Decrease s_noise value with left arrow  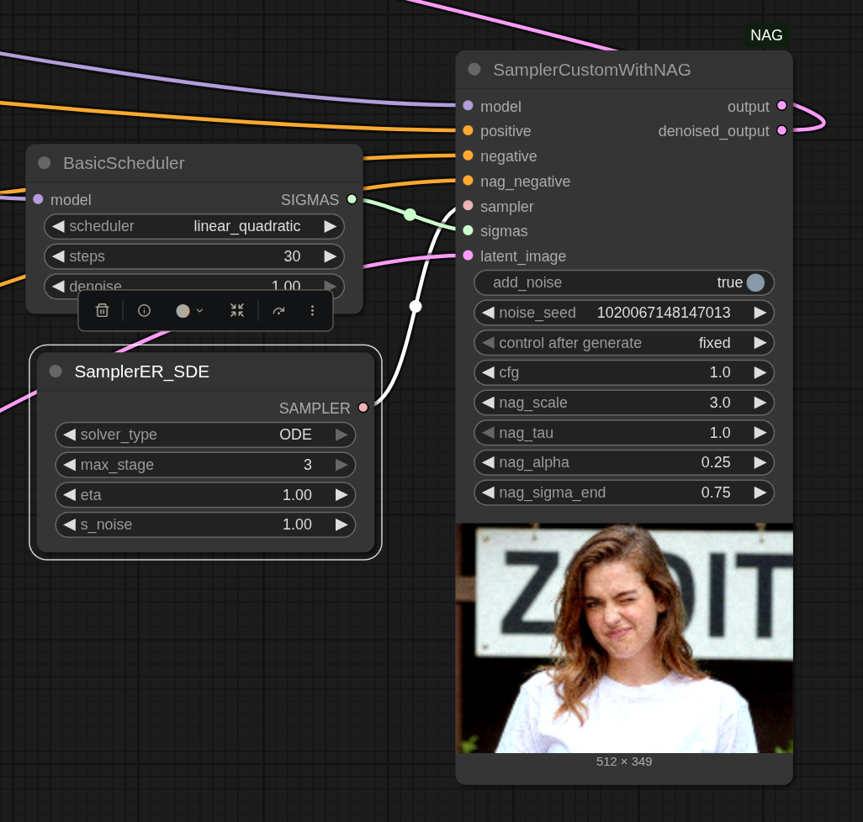[x=69, y=524]
